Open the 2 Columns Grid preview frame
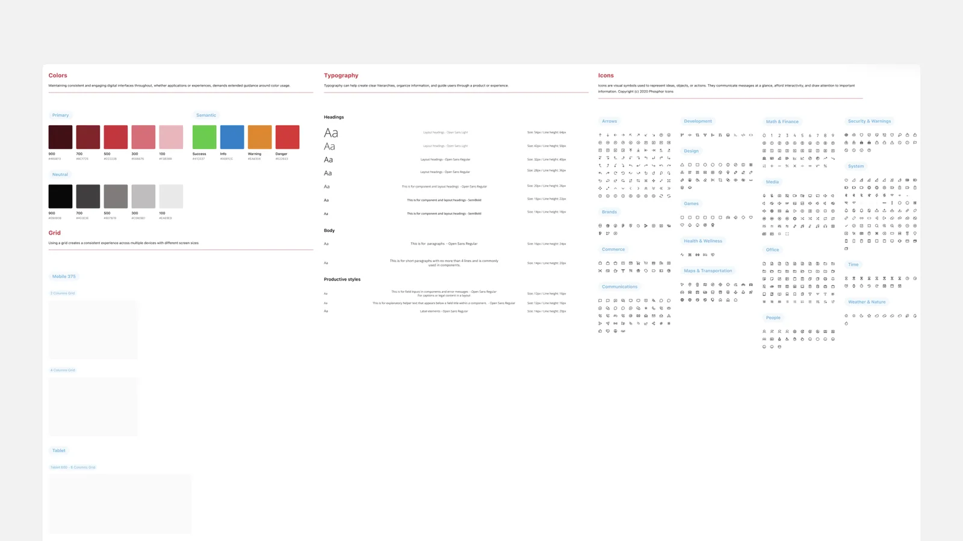This screenshot has height=541, width=963. pyautogui.click(x=93, y=330)
